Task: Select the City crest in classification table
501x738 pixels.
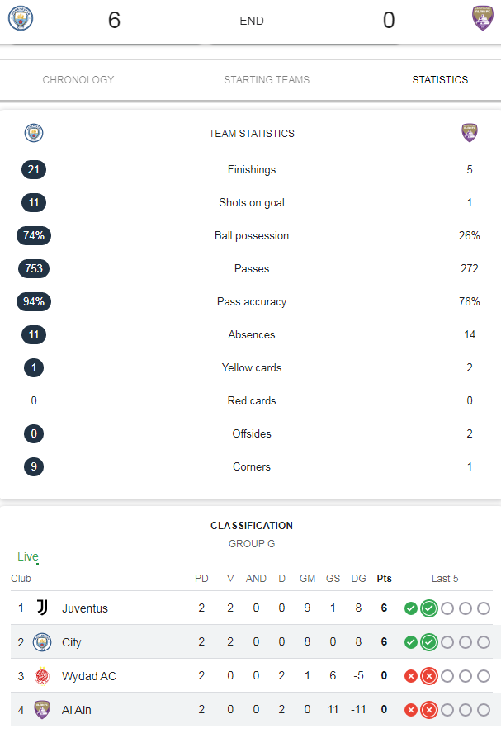Action: [x=42, y=642]
